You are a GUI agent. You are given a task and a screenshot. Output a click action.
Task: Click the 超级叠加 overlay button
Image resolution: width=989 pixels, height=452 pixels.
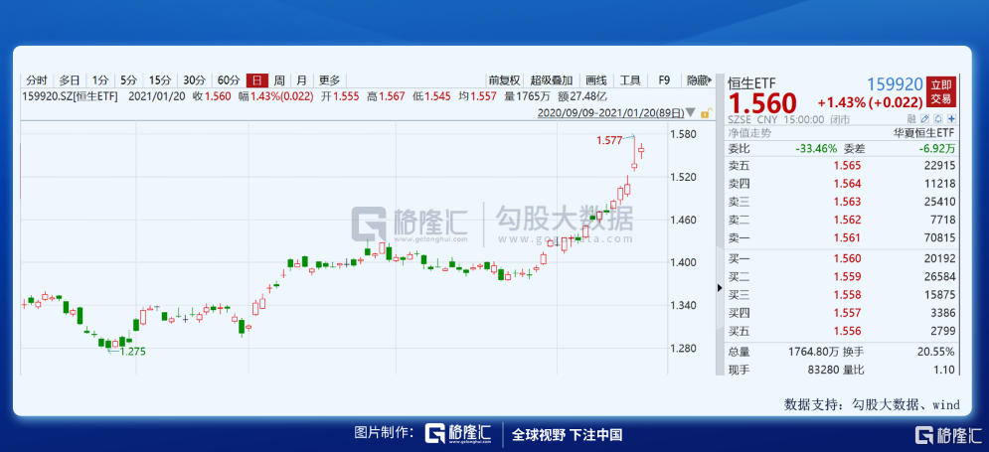552,80
